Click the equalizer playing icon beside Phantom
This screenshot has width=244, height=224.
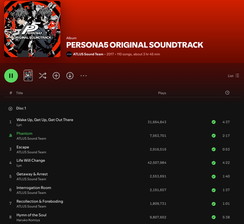(x=11, y=135)
